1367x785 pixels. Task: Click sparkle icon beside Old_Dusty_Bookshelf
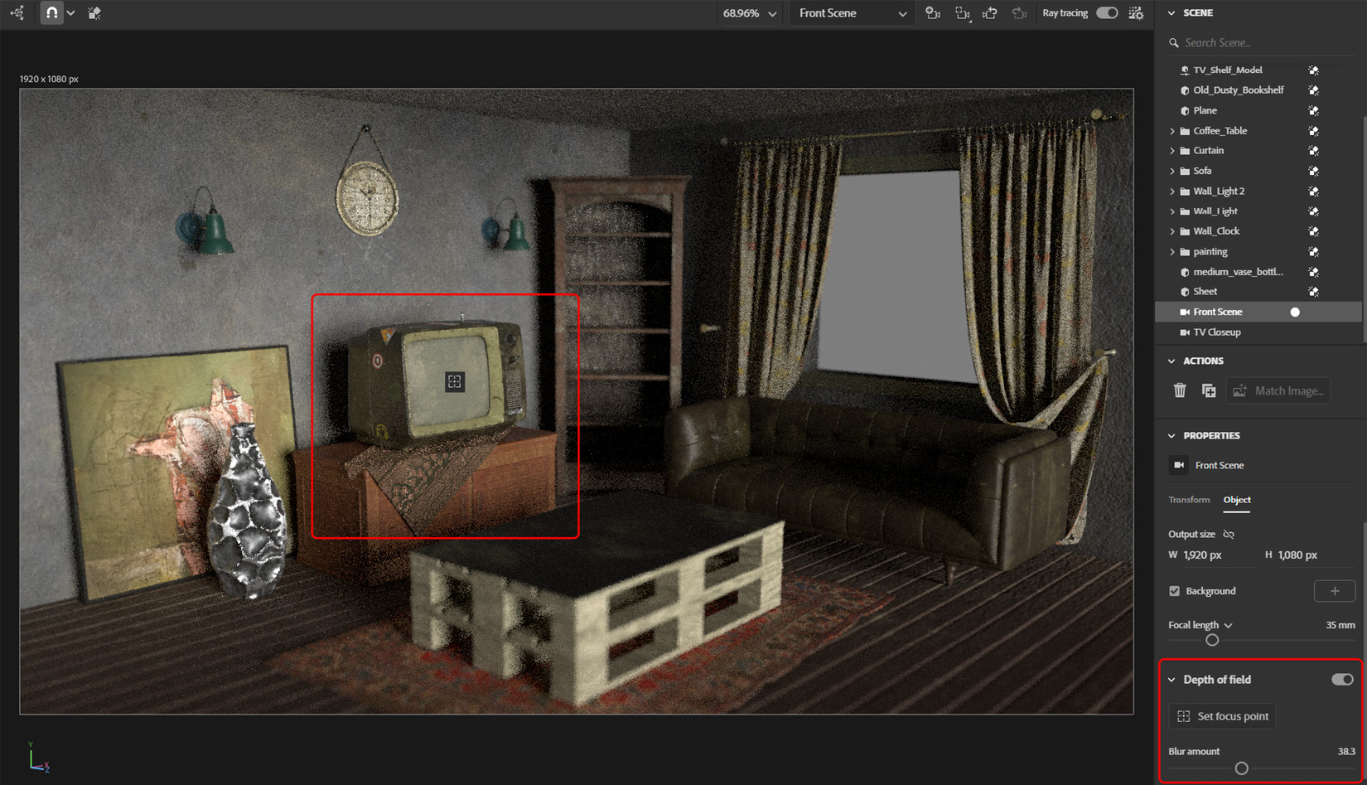click(x=1313, y=90)
